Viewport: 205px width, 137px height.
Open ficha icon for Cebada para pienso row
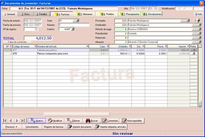[x=194, y=50]
